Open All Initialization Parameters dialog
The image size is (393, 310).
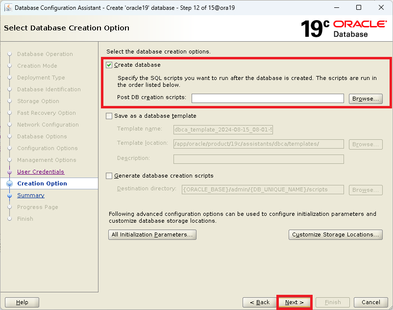coord(152,234)
